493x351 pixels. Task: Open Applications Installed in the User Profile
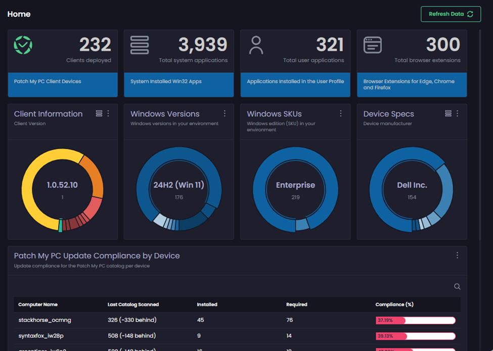[295, 84]
